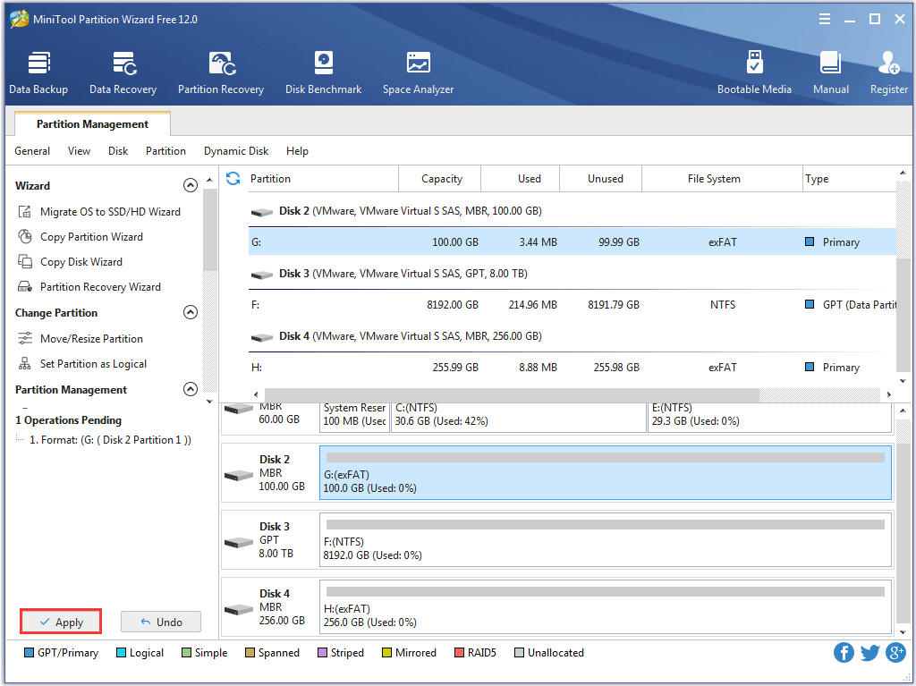Select the C:(NTFS) block in the disk map
Viewport: 916px width, 686px height.
point(518,417)
